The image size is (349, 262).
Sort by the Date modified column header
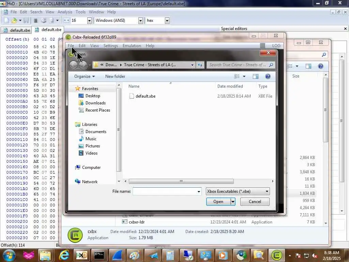click(230, 86)
